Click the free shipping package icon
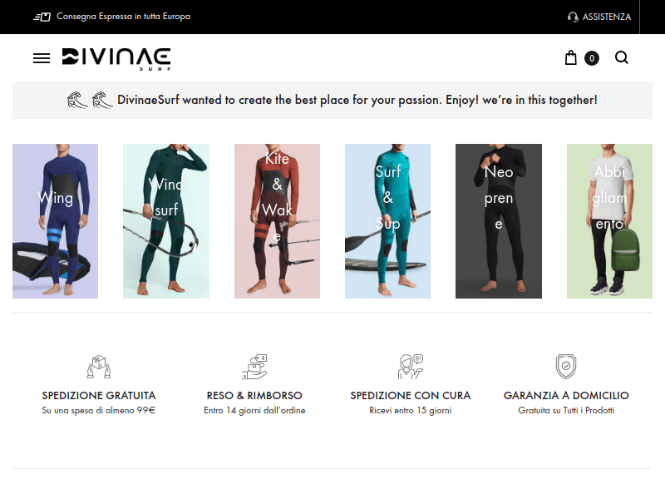The image size is (665, 499). click(99, 367)
